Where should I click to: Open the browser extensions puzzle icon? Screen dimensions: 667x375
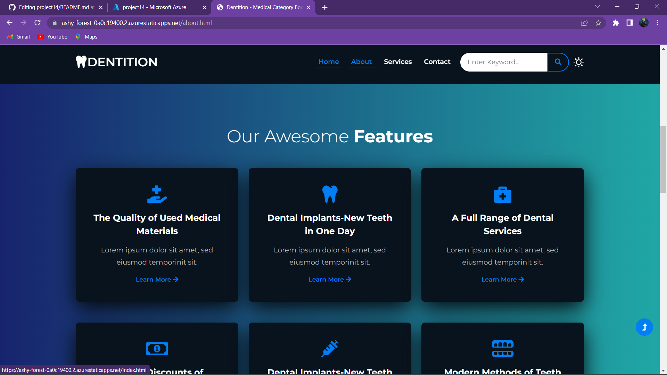(616, 23)
